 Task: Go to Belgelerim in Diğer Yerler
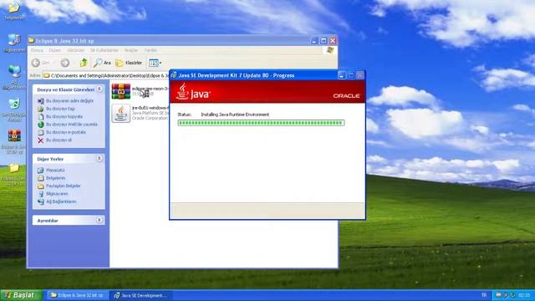(x=56, y=178)
